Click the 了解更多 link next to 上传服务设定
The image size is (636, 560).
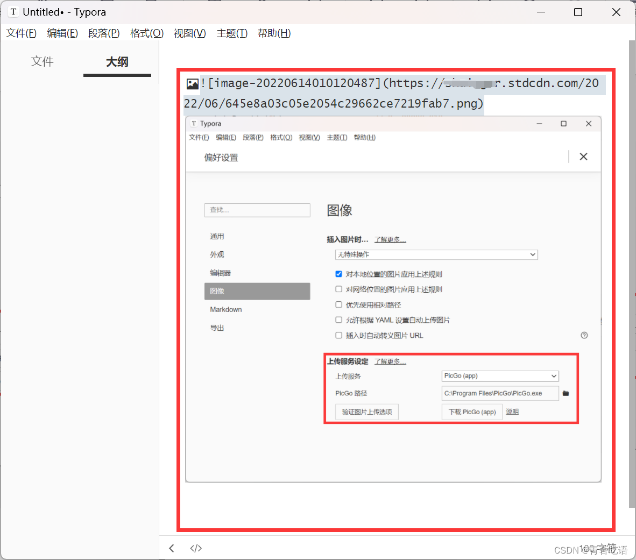pyautogui.click(x=390, y=361)
